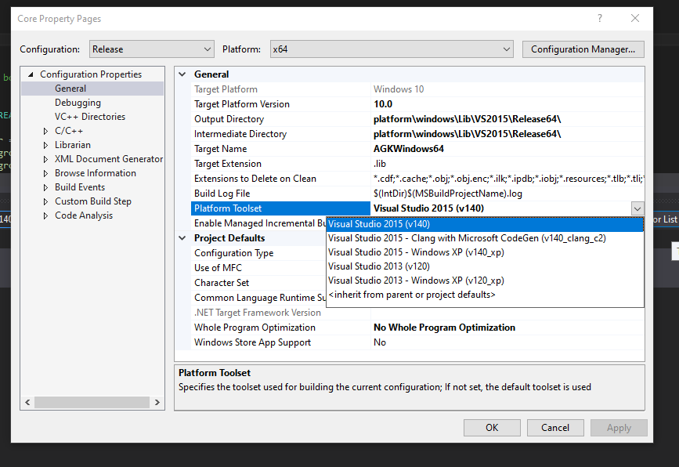Click the OK button
Image resolution: width=679 pixels, height=467 pixels.
(x=492, y=428)
